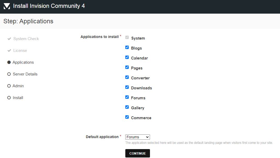Deselect the Downloads application
This screenshot has width=280, height=158.
pos(127,87)
